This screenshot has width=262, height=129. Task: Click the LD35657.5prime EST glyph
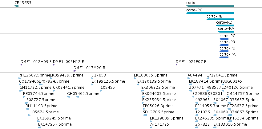pos(230,103)
